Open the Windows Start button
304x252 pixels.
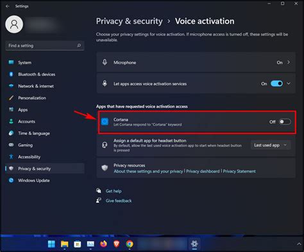click(x=51, y=244)
